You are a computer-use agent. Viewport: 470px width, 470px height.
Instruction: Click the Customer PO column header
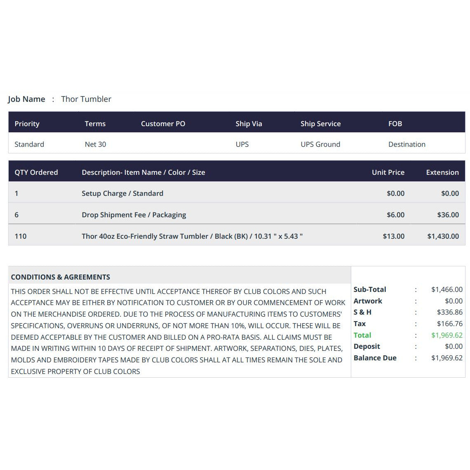click(x=163, y=124)
